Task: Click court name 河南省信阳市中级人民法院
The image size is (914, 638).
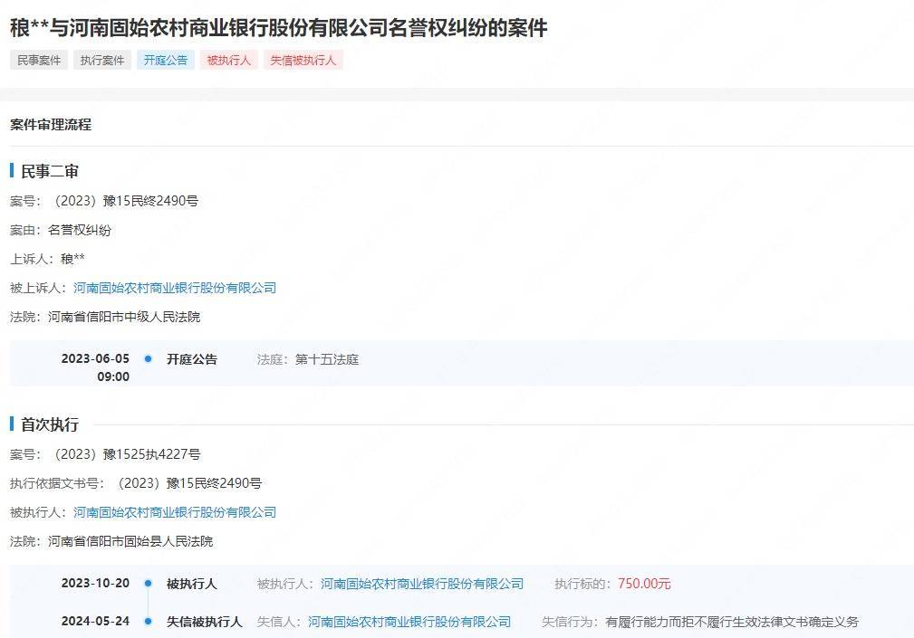Action: [x=124, y=317]
